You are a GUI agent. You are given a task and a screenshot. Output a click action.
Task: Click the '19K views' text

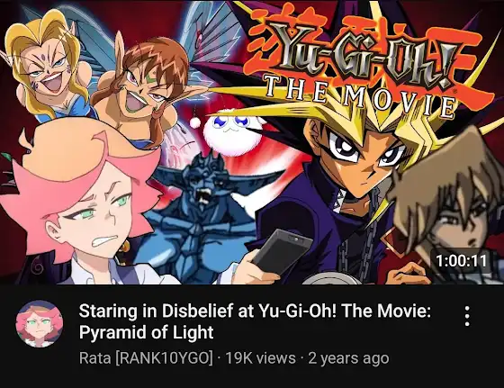tap(260, 358)
